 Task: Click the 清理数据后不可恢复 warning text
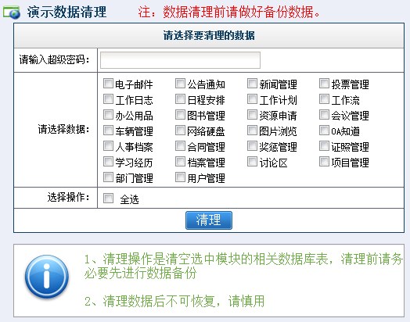pos(174,301)
